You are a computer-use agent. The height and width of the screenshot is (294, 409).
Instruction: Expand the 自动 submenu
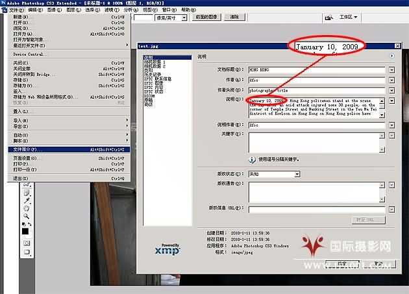pos(69,135)
